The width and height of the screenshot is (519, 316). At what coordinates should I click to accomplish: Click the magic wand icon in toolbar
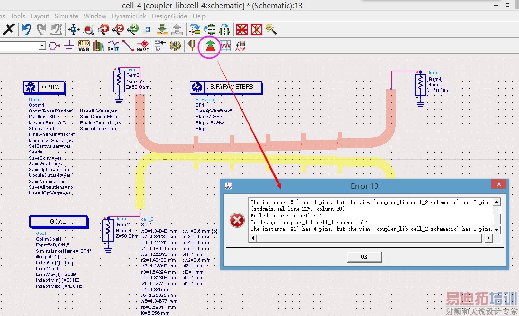271,30
